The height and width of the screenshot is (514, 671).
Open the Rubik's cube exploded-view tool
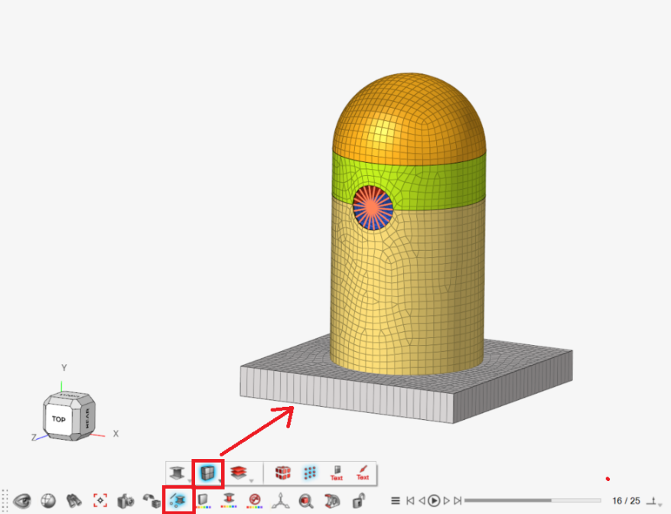coord(284,473)
